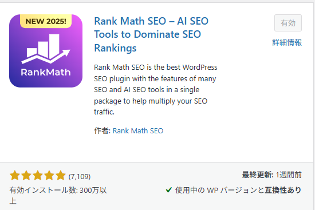Click the third gold rating star
Image resolution: width=315 pixels, height=210 pixels.
pos(38,176)
